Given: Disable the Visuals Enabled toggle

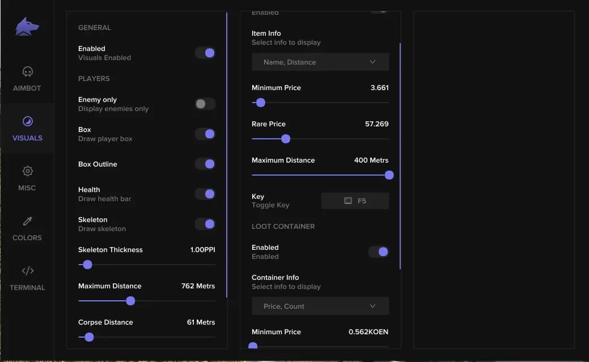Looking at the screenshot, I should tap(205, 53).
